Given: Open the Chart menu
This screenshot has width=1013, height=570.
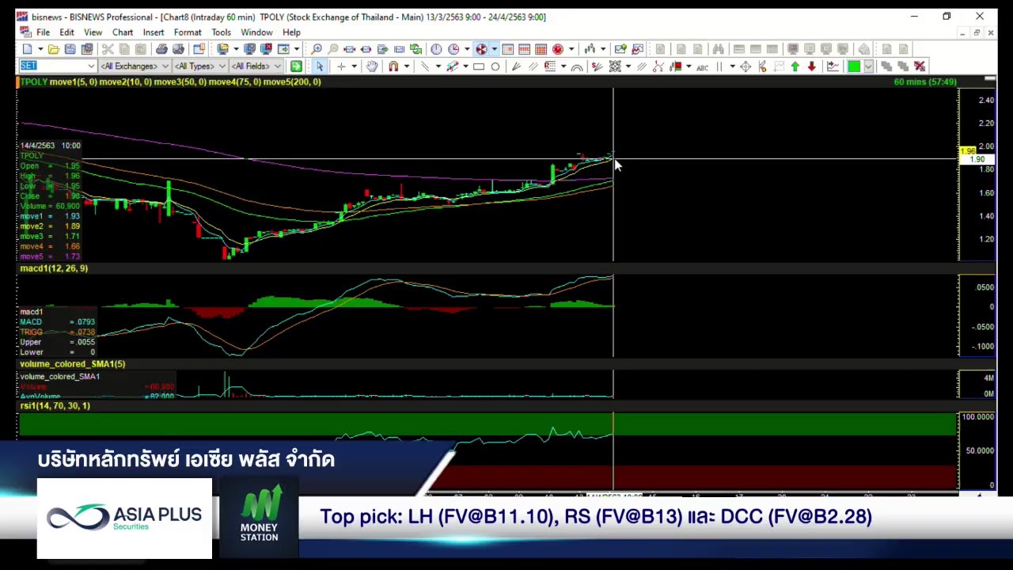Looking at the screenshot, I should (x=123, y=32).
